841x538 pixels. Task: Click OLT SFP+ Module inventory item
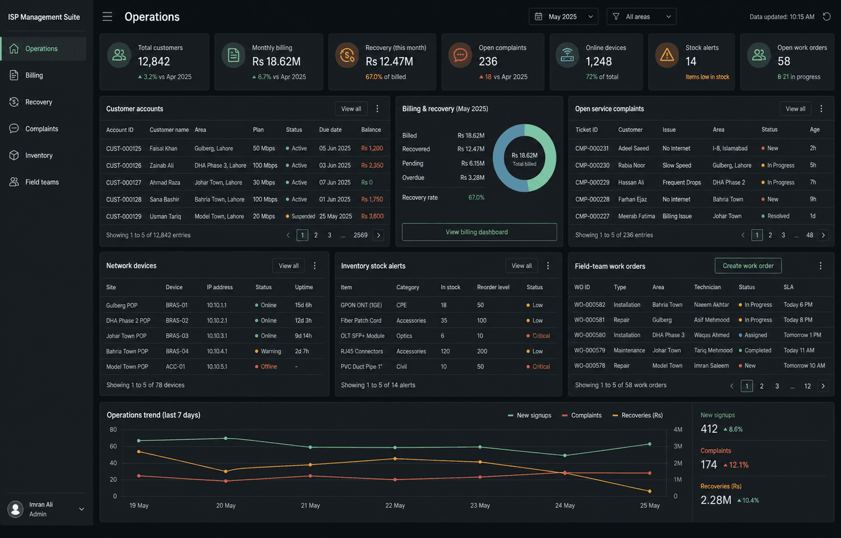click(363, 336)
